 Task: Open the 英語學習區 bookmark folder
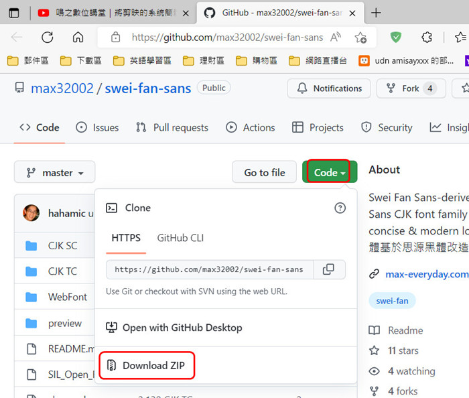pyautogui.click(x=142, y=61)
